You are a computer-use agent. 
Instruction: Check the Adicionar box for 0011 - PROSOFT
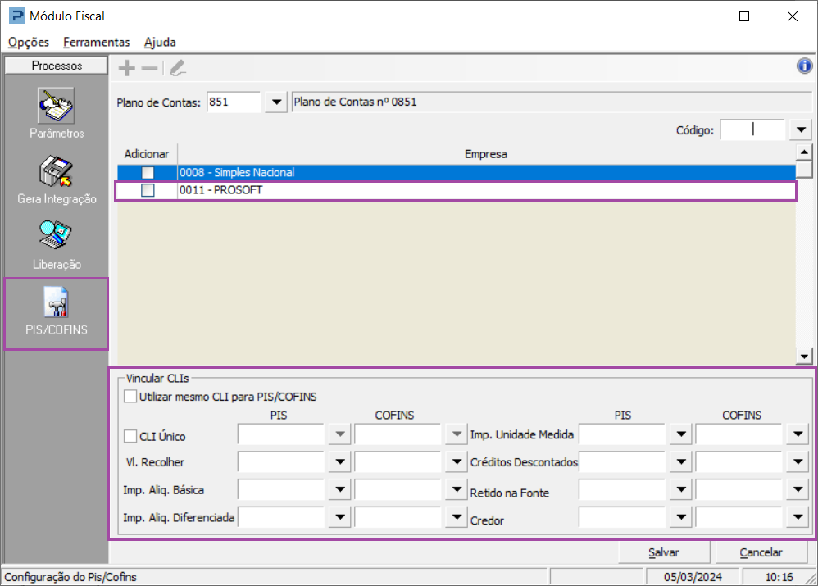(x=148, y=190)
